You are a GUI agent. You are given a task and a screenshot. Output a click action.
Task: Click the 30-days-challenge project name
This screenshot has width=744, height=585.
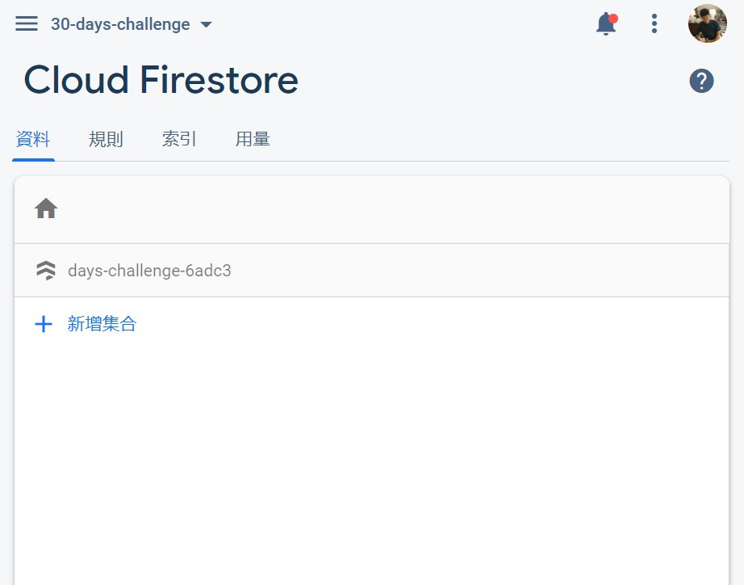click(120, 24)
